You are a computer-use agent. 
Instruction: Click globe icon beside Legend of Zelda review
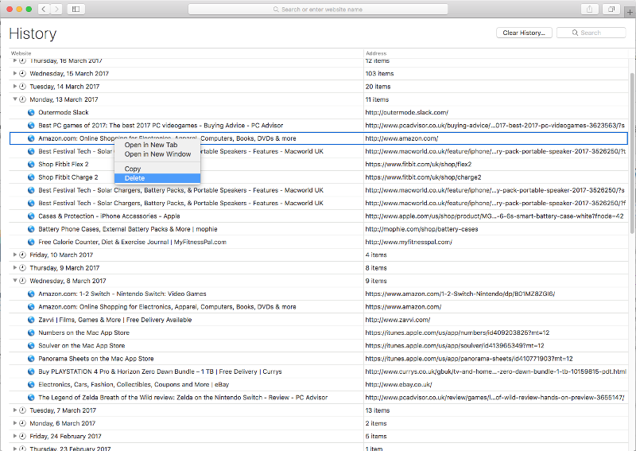[x=31, y=398]
